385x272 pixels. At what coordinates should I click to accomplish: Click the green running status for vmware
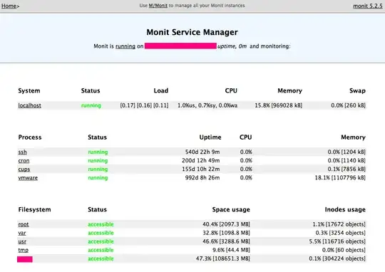coord(98,178)
